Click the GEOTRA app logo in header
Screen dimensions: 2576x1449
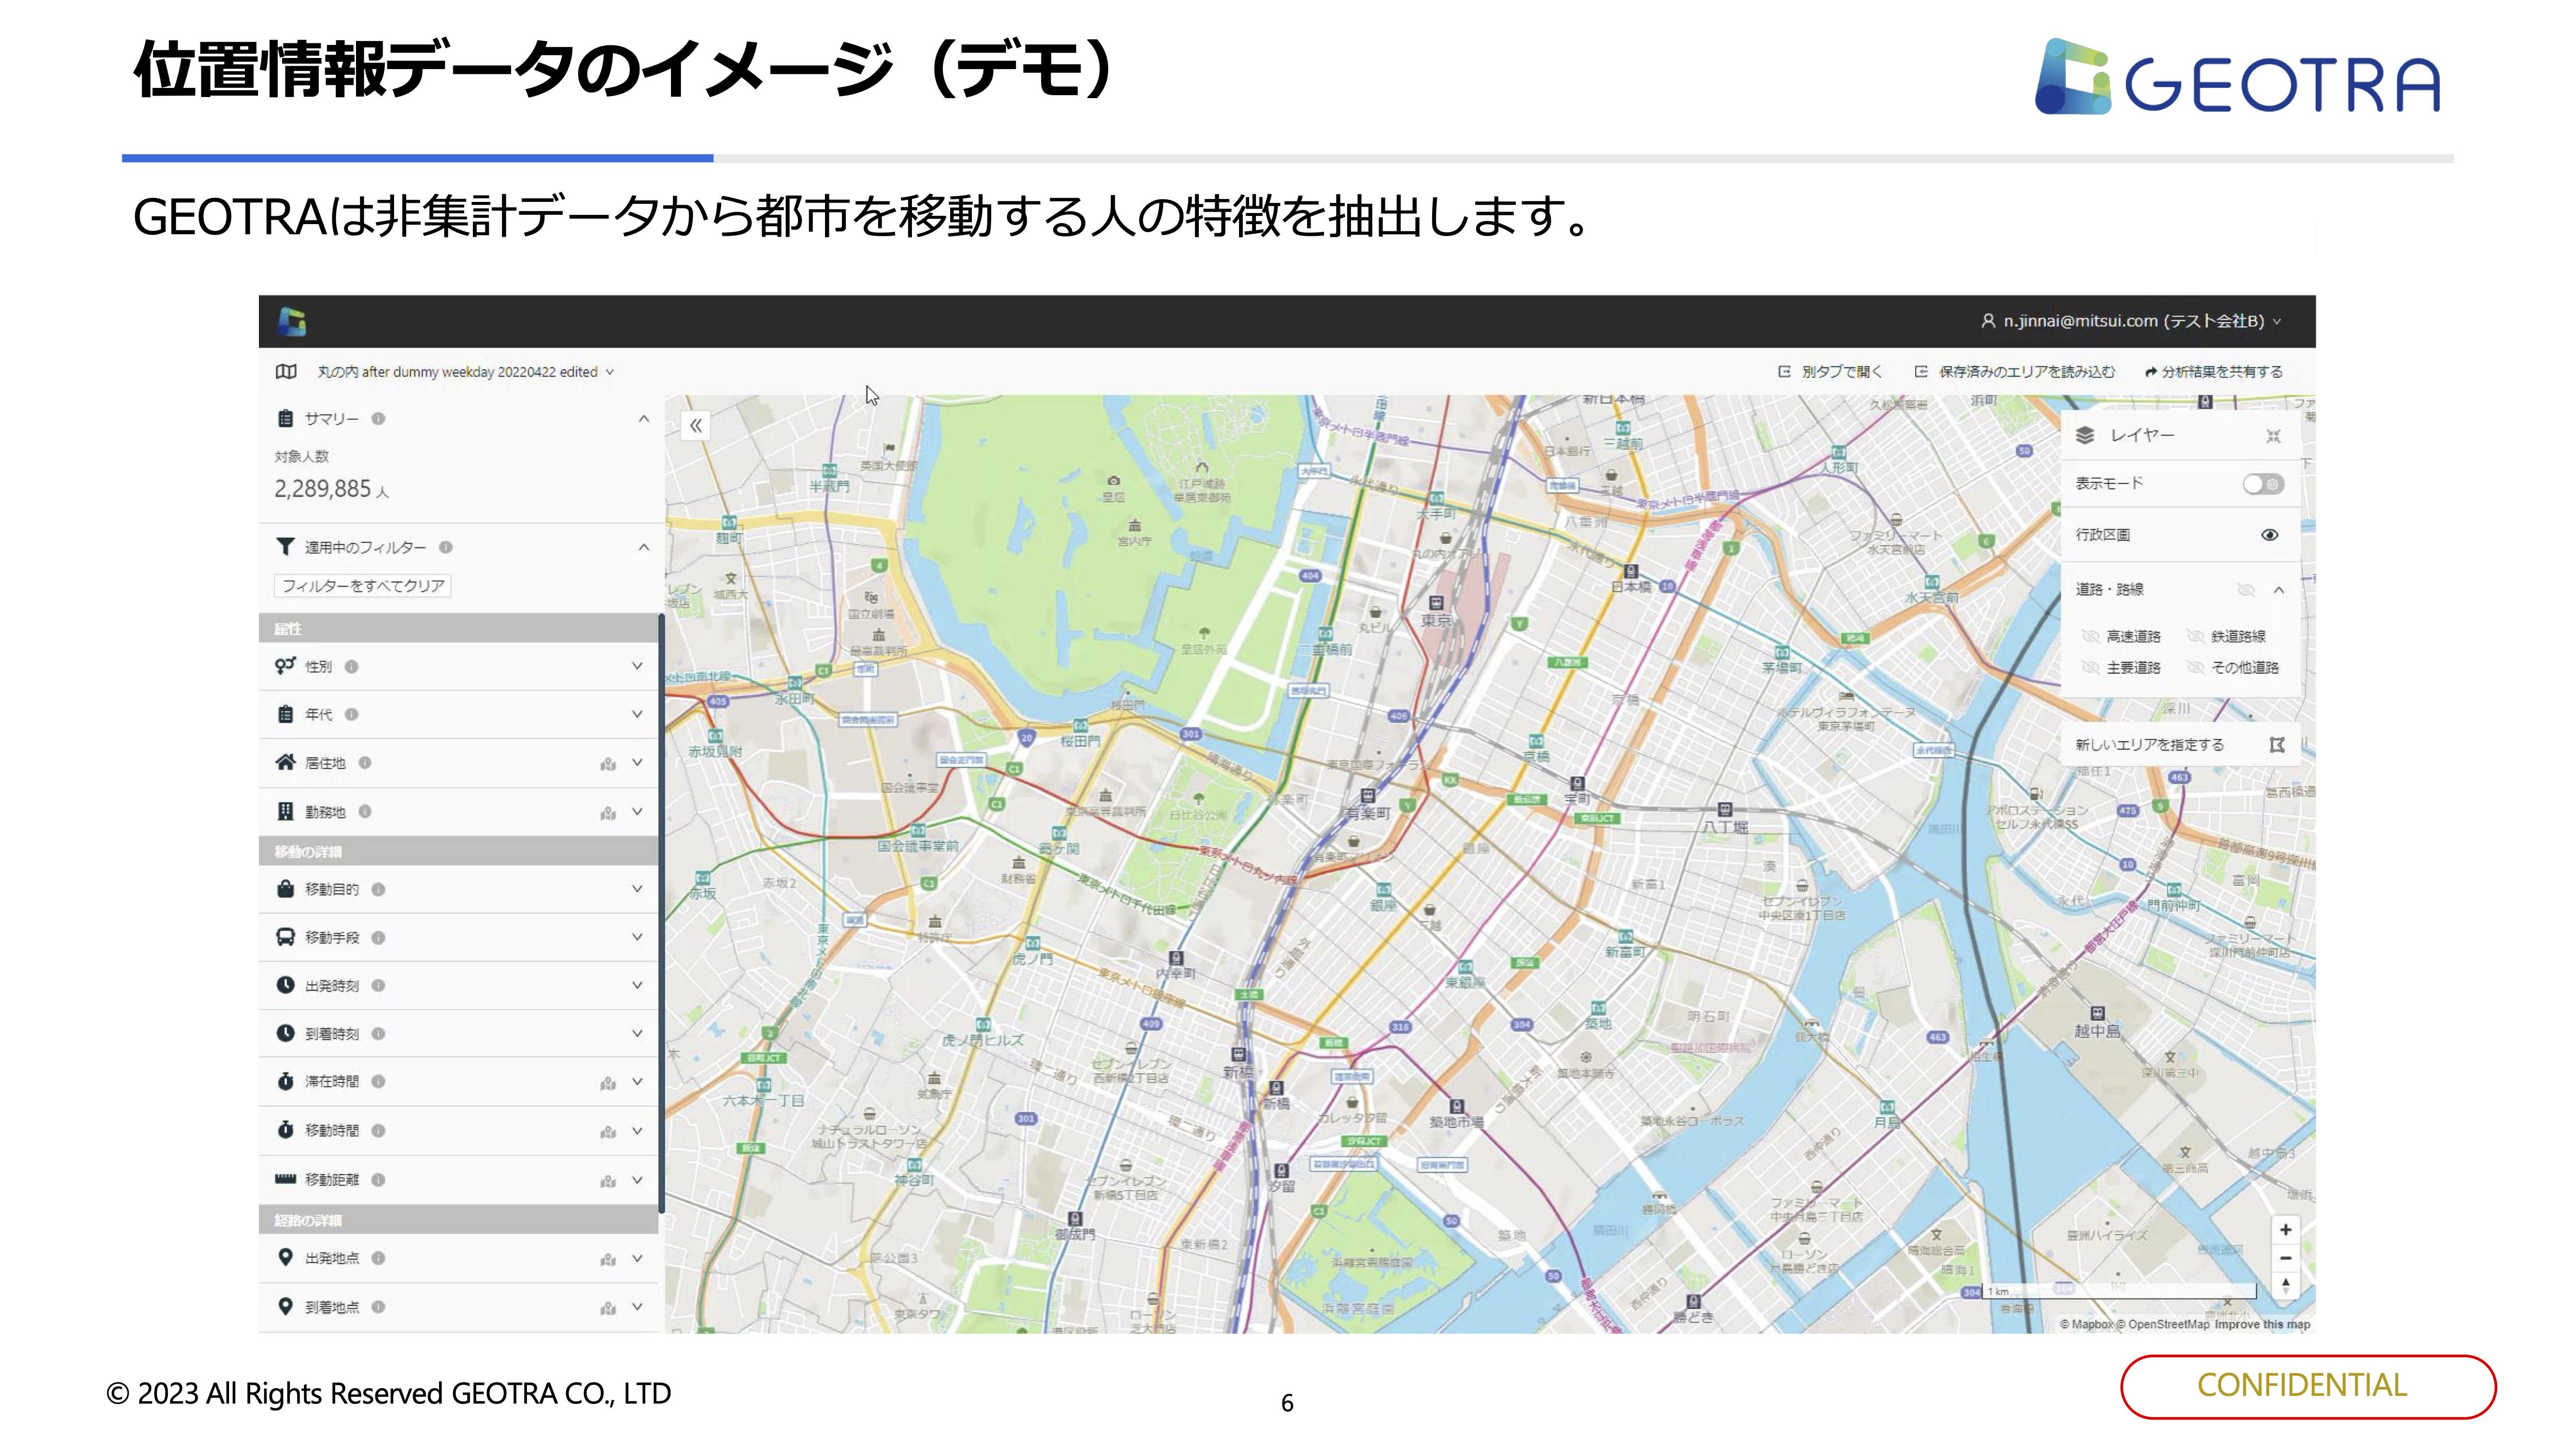[292, 322]
